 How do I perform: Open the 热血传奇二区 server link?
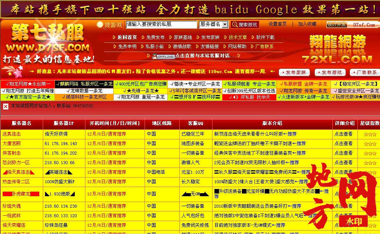(x=16, y=182)
